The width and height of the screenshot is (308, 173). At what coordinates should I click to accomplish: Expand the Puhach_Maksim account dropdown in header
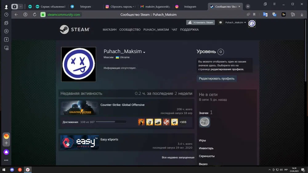coord(236,22)
